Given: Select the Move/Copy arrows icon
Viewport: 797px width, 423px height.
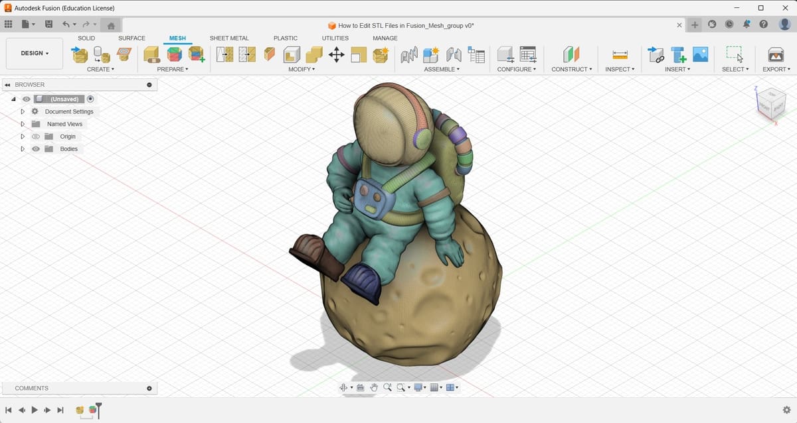Looking at the screenshot, I should 337,54.
